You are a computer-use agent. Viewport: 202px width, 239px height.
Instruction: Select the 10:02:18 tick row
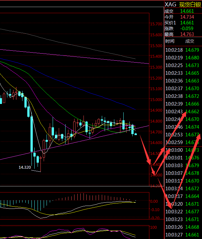pos(182,50)
